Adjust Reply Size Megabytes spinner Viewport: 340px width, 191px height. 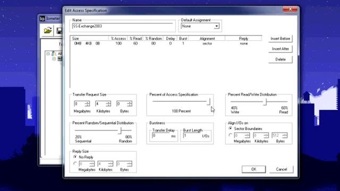(x=92, y=164)
